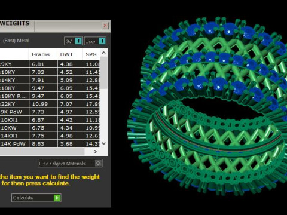287x215 pixels.
Task: Click the 6.81 grams value
Action: pyautogui.click(x=38, y=64)
